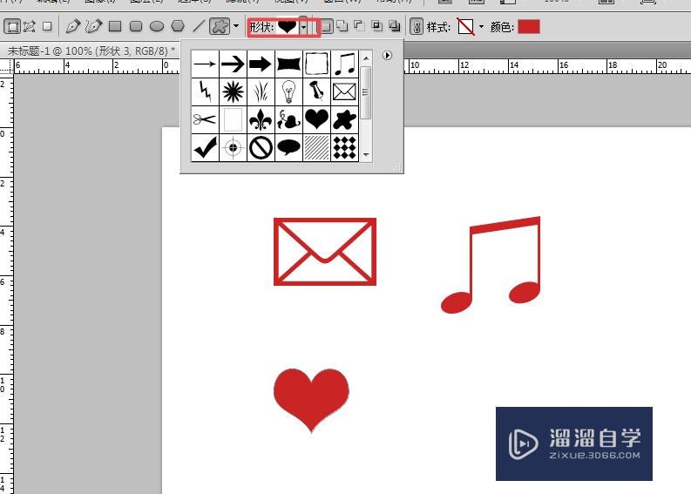
Task: Pick the prohibition sign shape
Action: pos(261,147)
